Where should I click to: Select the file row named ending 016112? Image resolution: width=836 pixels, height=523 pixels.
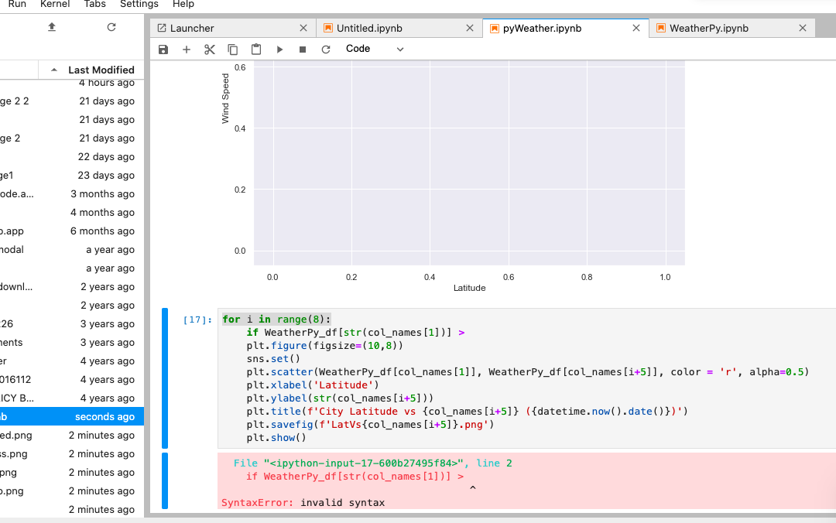click(x=72, y=380)
